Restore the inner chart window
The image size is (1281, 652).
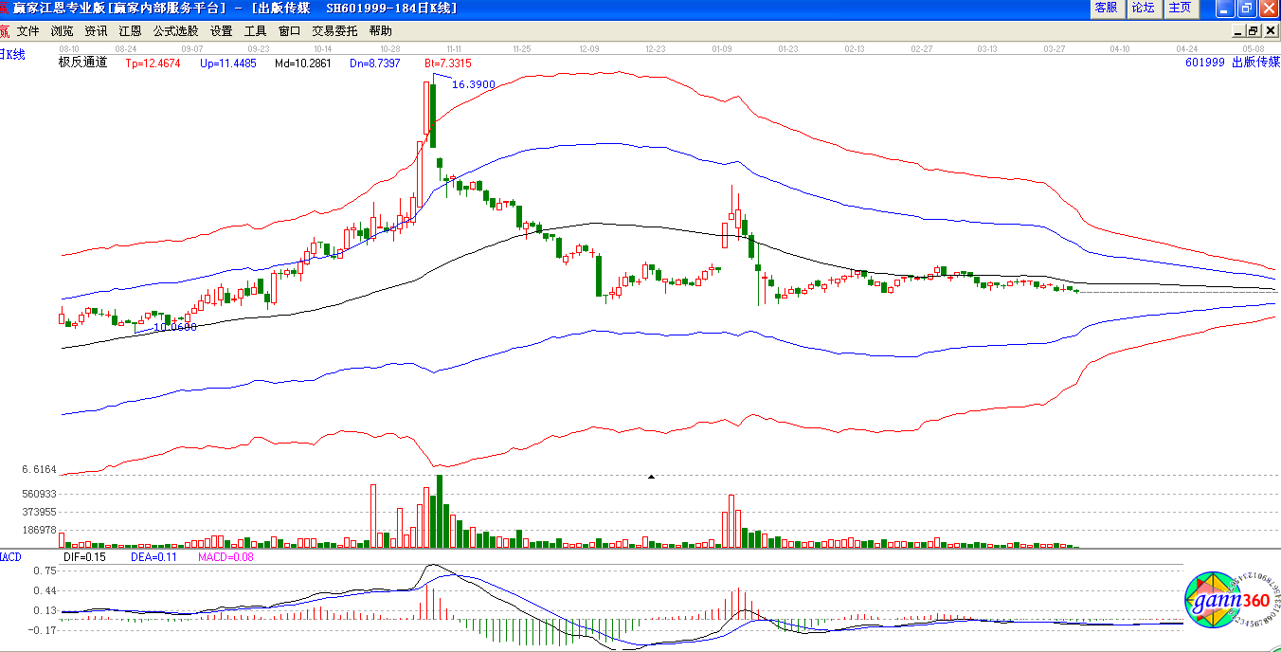[1252, 31]
